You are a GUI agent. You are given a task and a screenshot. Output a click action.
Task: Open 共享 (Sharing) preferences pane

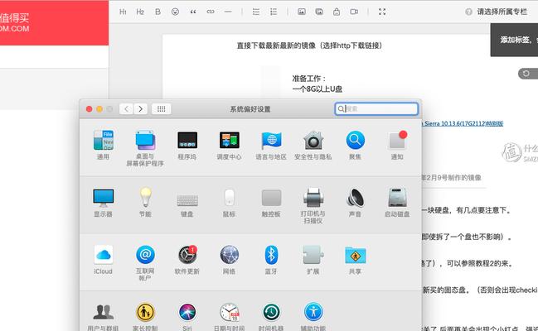355,259
